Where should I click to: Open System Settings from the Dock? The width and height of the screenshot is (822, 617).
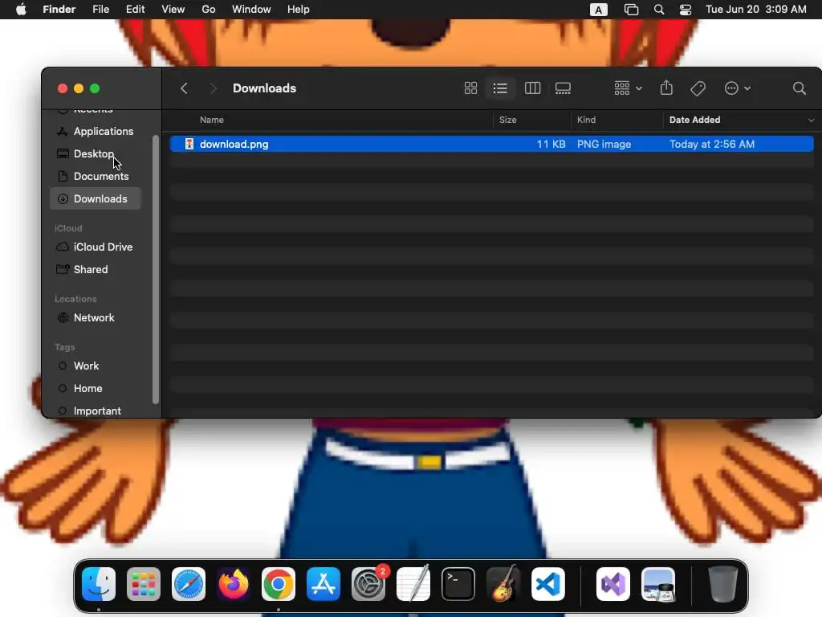(x=368, y=583)
